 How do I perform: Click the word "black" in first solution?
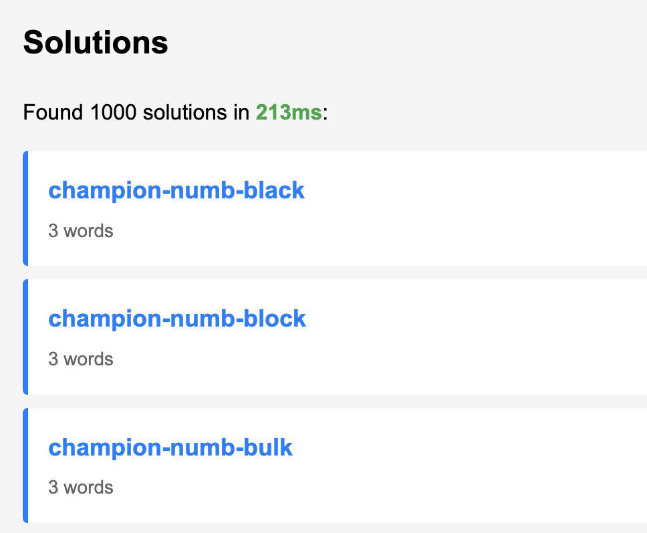tap(274, 190)
